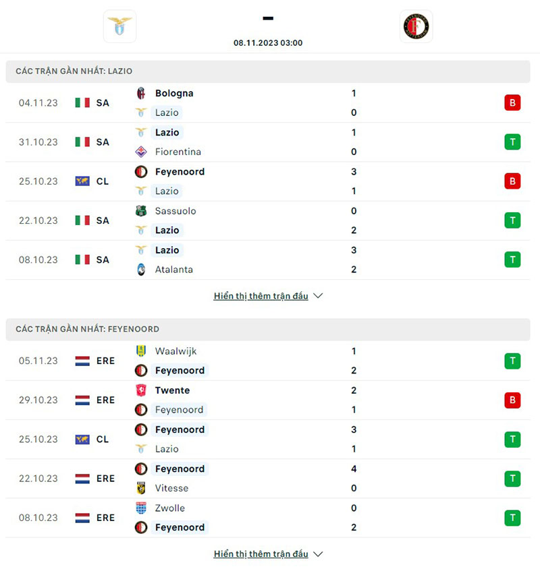Click the Twente club logo
Image resolution: width=540 pixels, height=575 pixels.
click(141, 390)
